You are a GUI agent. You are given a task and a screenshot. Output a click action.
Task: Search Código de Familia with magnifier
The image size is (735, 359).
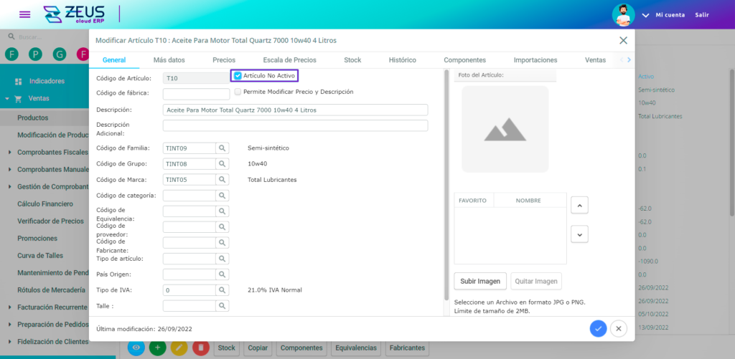coord(223,148)
